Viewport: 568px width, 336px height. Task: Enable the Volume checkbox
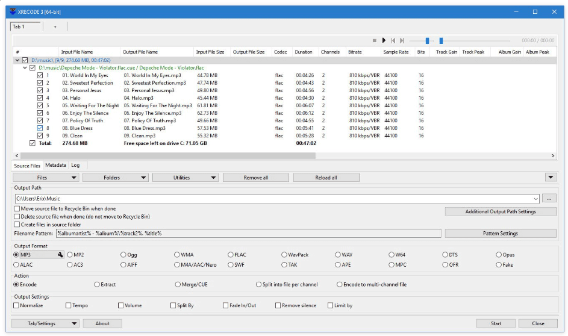point(121,305)
